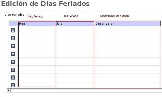Select the first row Dia cell
The image size is (162, 97).
coord(75,30)
